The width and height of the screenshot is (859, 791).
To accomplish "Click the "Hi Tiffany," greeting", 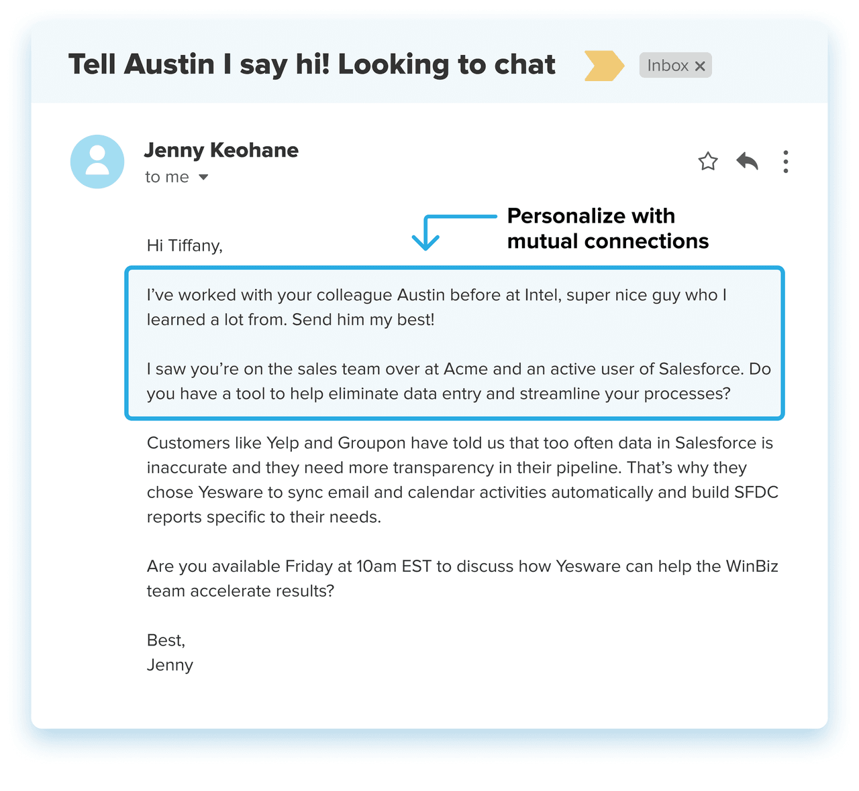I will [x=185, y=246].
